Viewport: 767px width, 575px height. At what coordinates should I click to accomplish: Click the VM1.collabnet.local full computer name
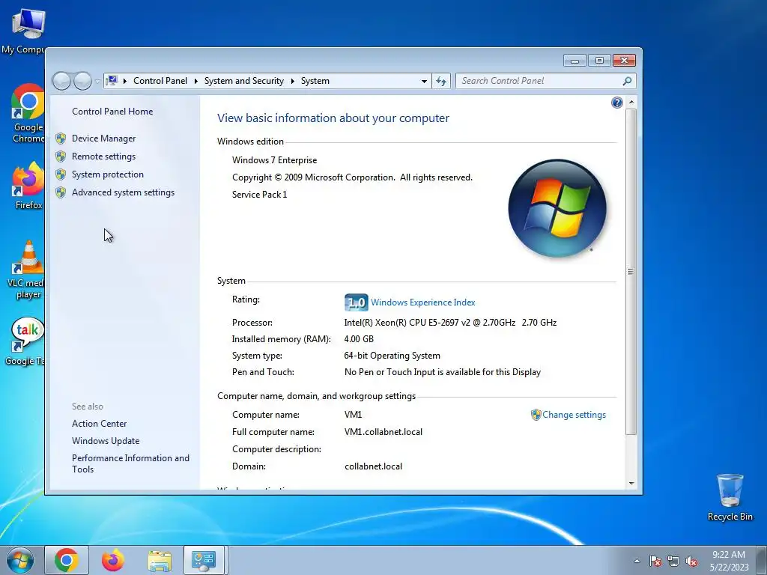point(383,432)
